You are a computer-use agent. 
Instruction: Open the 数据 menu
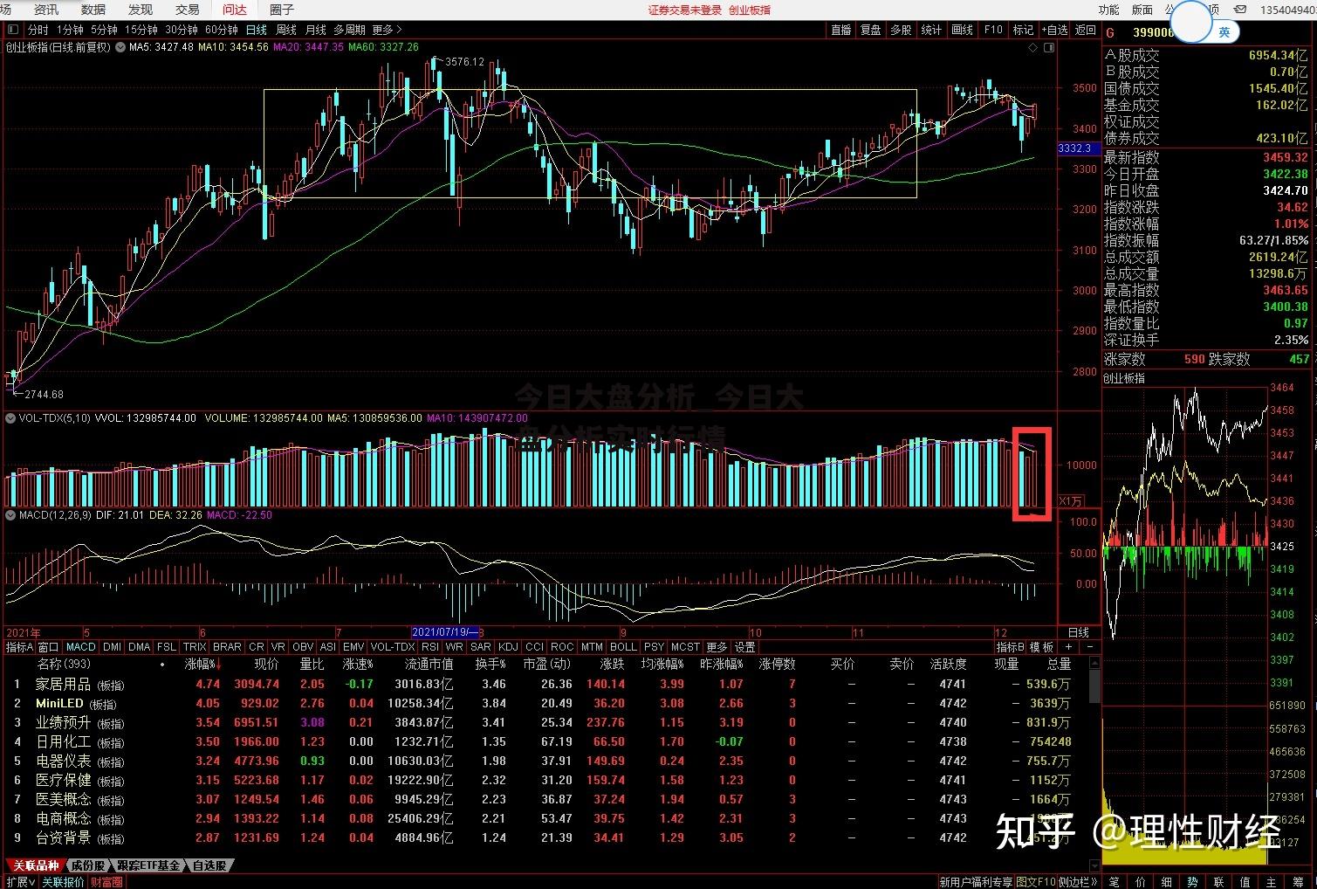(93, 10)
